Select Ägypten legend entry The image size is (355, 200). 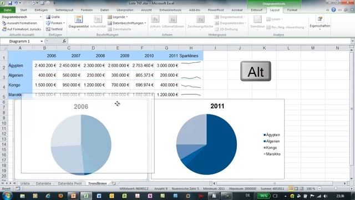pos(272,135)
